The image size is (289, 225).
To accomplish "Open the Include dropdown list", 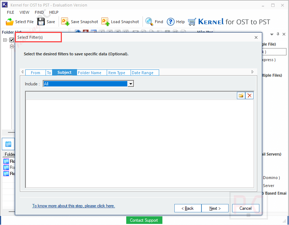I will point(131,84).
